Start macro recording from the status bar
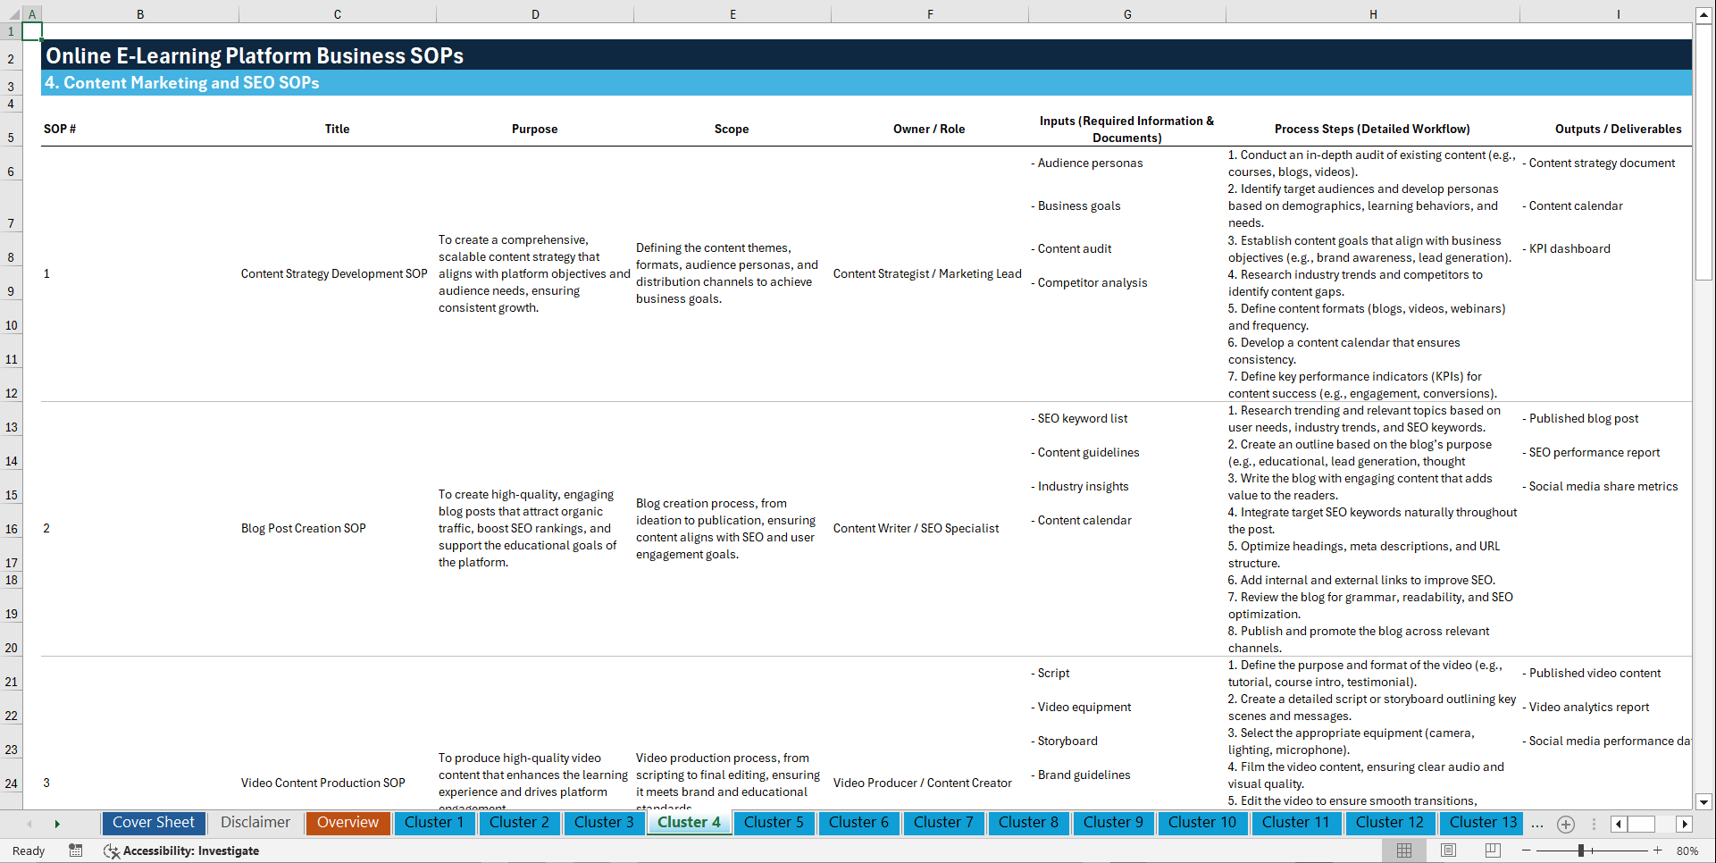 click(76, 850)
